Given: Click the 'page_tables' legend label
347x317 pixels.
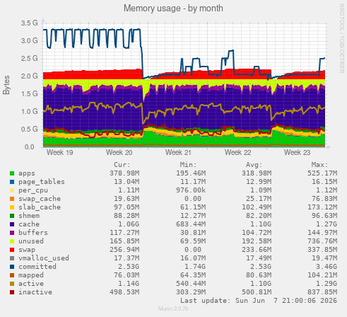Looking at the screenshot, I should tap(42, 182).
